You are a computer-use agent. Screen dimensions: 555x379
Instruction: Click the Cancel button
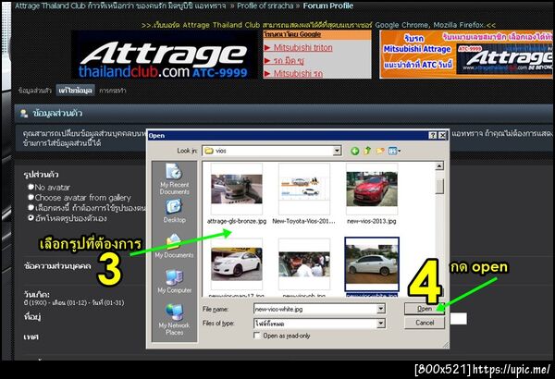(425, 323)
